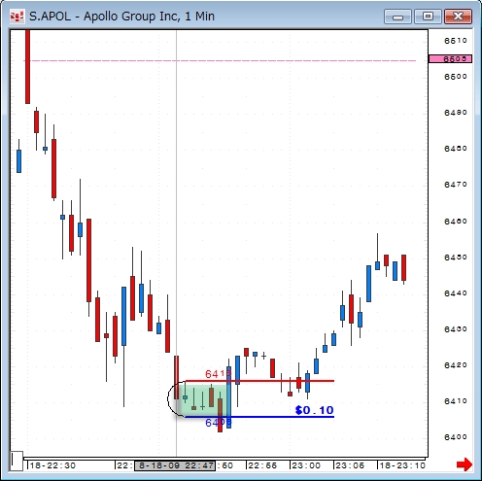Click the pink dashed horizontal line

click(x=221, y=60)
